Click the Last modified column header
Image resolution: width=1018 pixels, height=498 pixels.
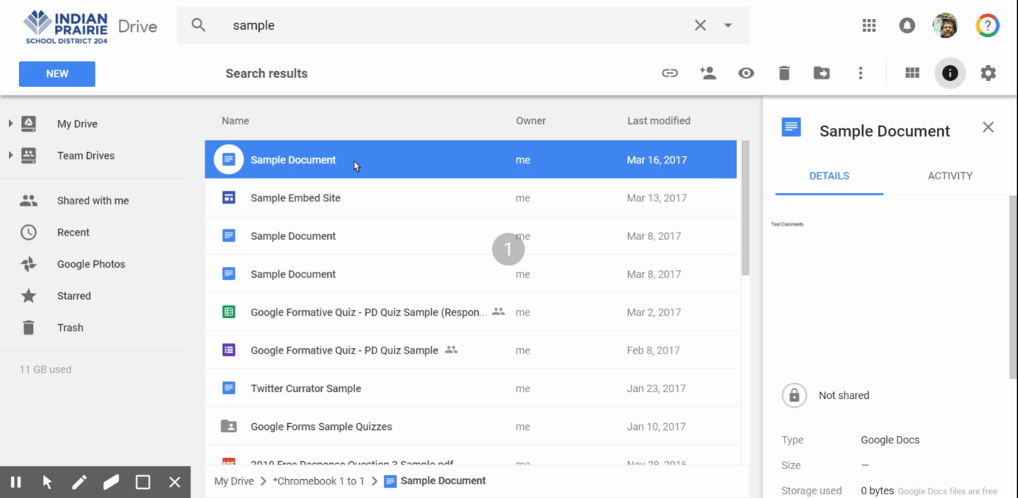coord(658,120)
